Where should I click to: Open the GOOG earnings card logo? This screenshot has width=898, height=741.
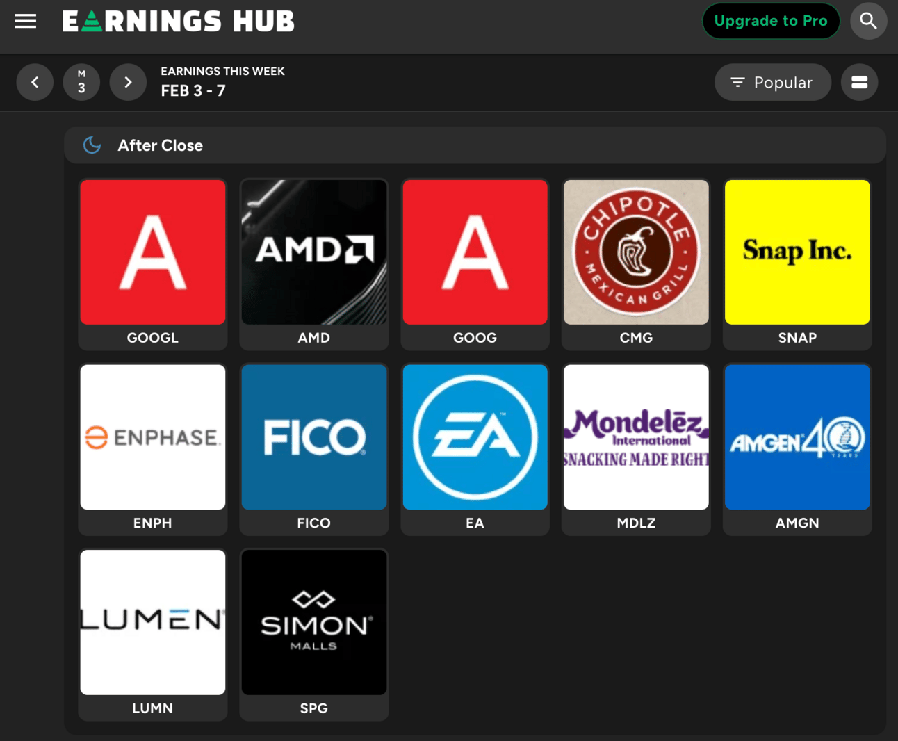click(x=475, y=252)
